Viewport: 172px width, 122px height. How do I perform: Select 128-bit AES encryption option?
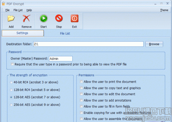[x=11, y=97]
